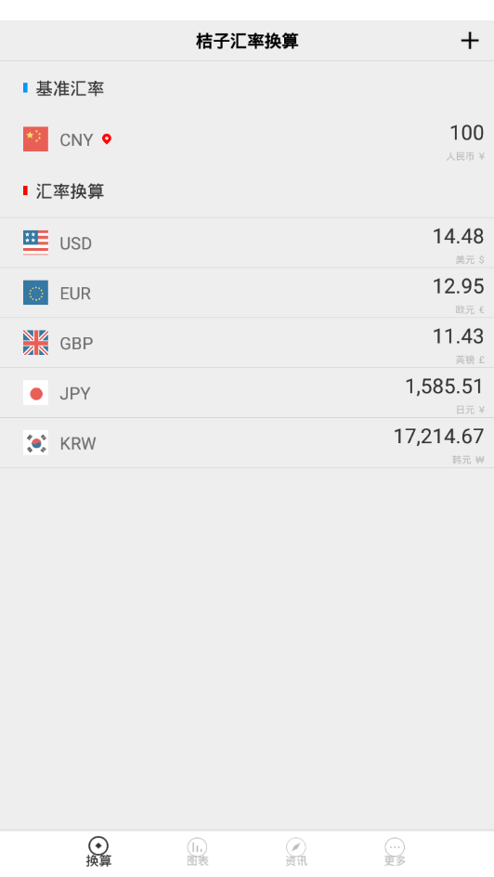Select the United States flag icon
The image size is (494, 877).
(36, 242)
